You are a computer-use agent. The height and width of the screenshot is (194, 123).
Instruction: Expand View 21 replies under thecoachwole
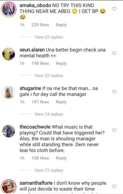point(49,170)
